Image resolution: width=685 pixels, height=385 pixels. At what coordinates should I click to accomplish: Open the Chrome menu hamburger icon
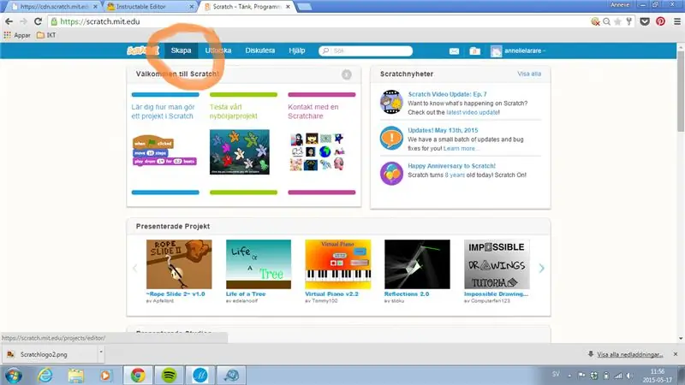677,21
